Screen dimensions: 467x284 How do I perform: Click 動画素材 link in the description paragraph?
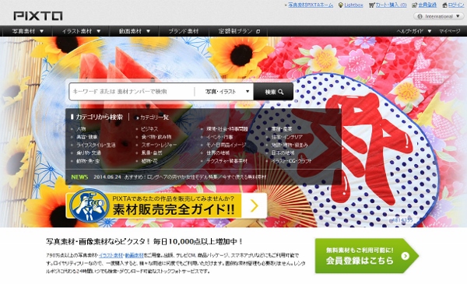tap(134, 255)
